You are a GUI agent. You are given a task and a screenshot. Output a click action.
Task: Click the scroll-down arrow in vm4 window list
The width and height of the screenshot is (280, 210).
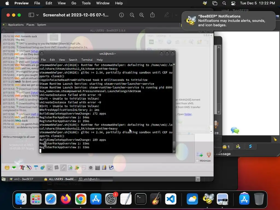click(219, 112)
